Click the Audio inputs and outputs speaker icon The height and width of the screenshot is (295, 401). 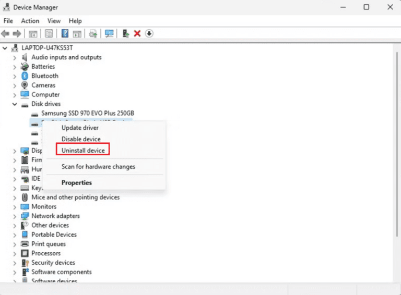click(x=25, y=57)
